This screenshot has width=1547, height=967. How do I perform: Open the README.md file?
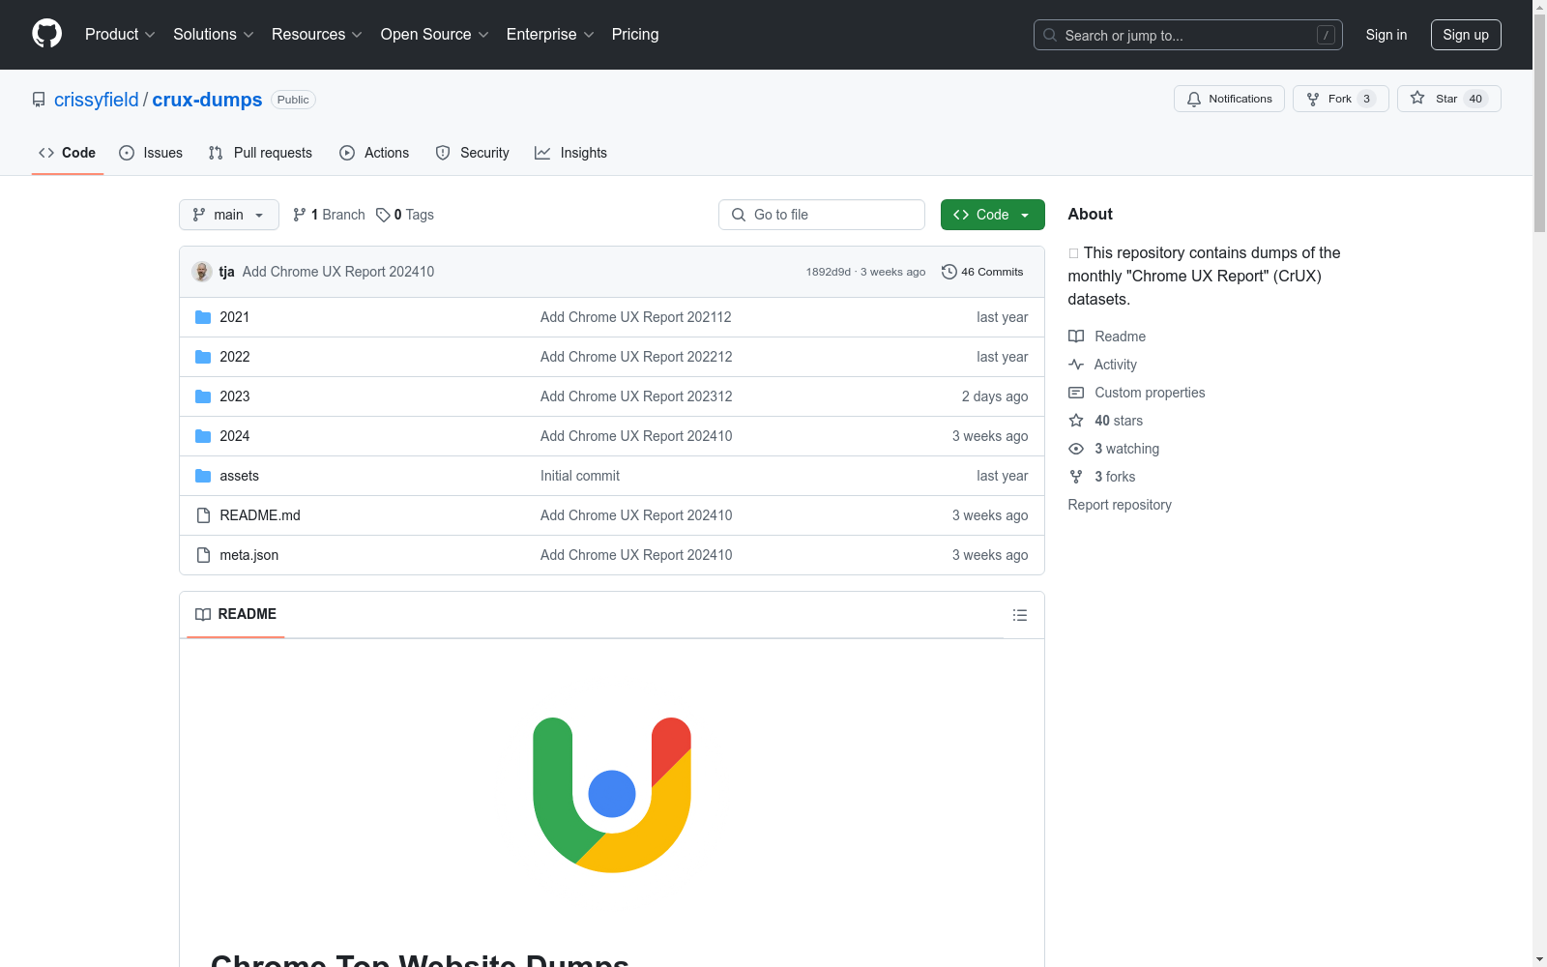[260, 515]
